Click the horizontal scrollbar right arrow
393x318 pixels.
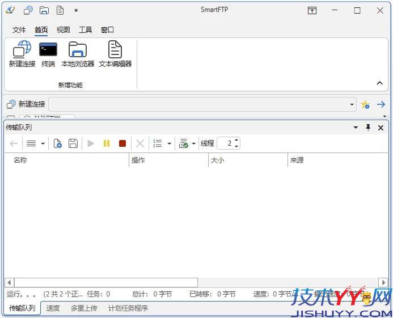point(383,283)
